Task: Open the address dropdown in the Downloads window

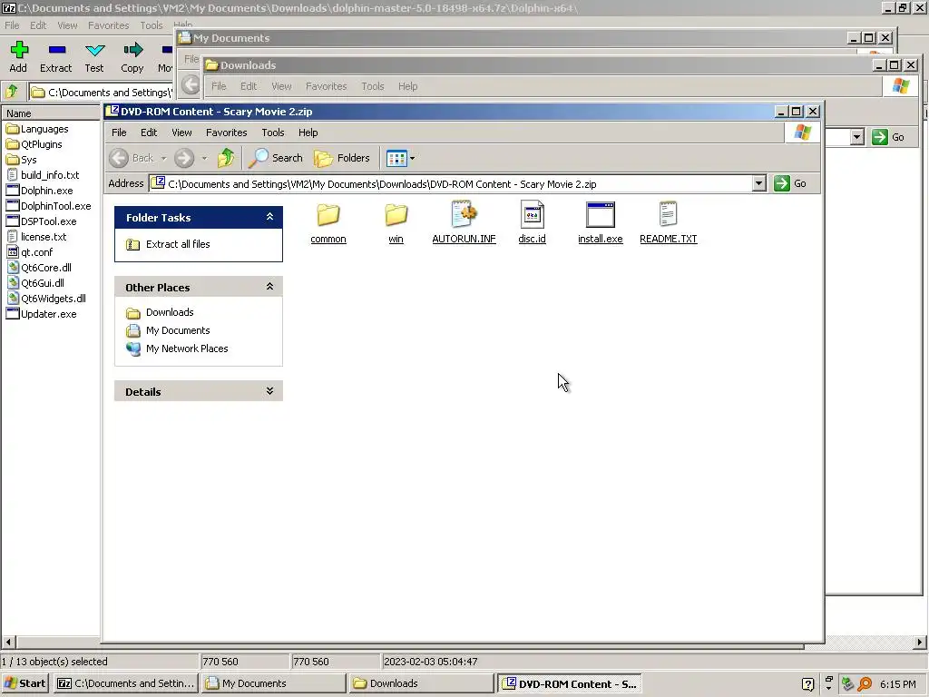Action: (x=856, y=137)
